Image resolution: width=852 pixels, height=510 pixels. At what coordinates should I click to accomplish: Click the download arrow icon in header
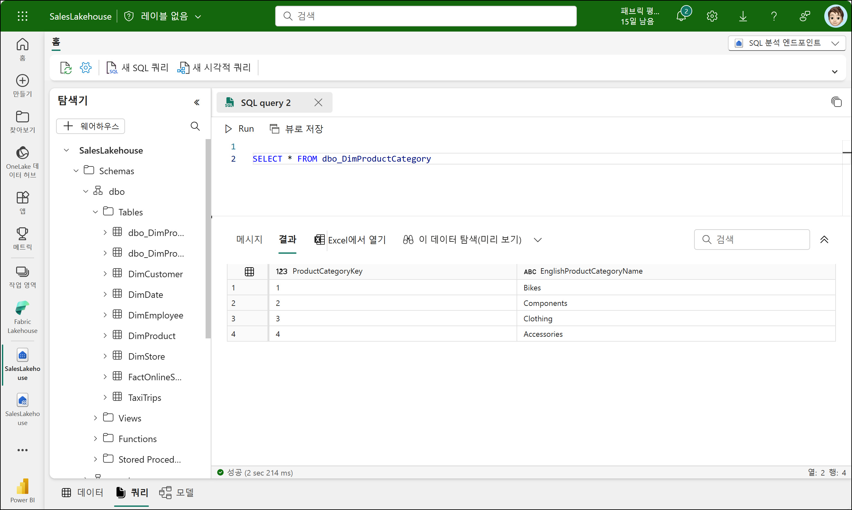[743, 16]
